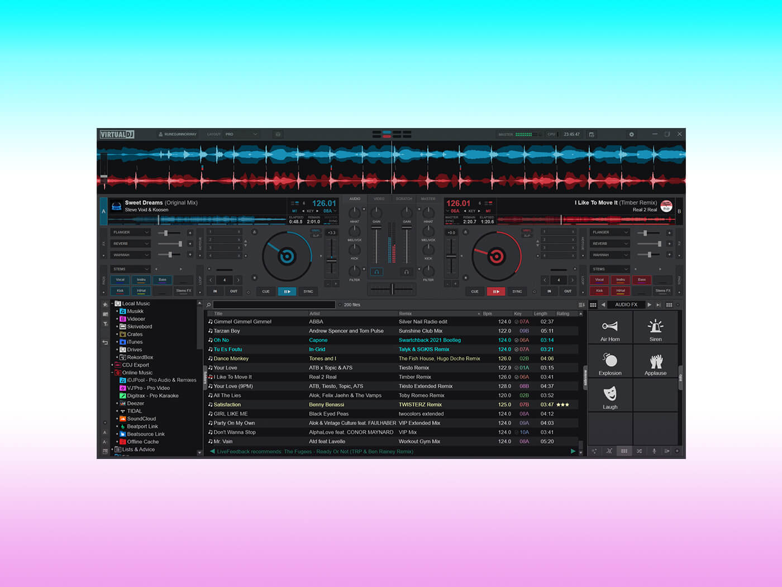This screenshot has height=587, width=782.
Task: Click the shuffle icon under the sampler
Action: 639,451
